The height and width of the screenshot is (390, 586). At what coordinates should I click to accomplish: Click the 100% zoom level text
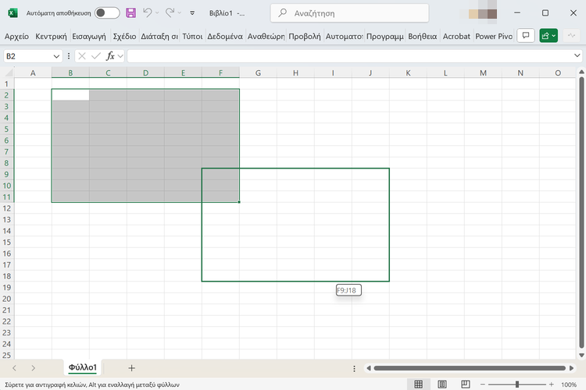tap(569, 385)
